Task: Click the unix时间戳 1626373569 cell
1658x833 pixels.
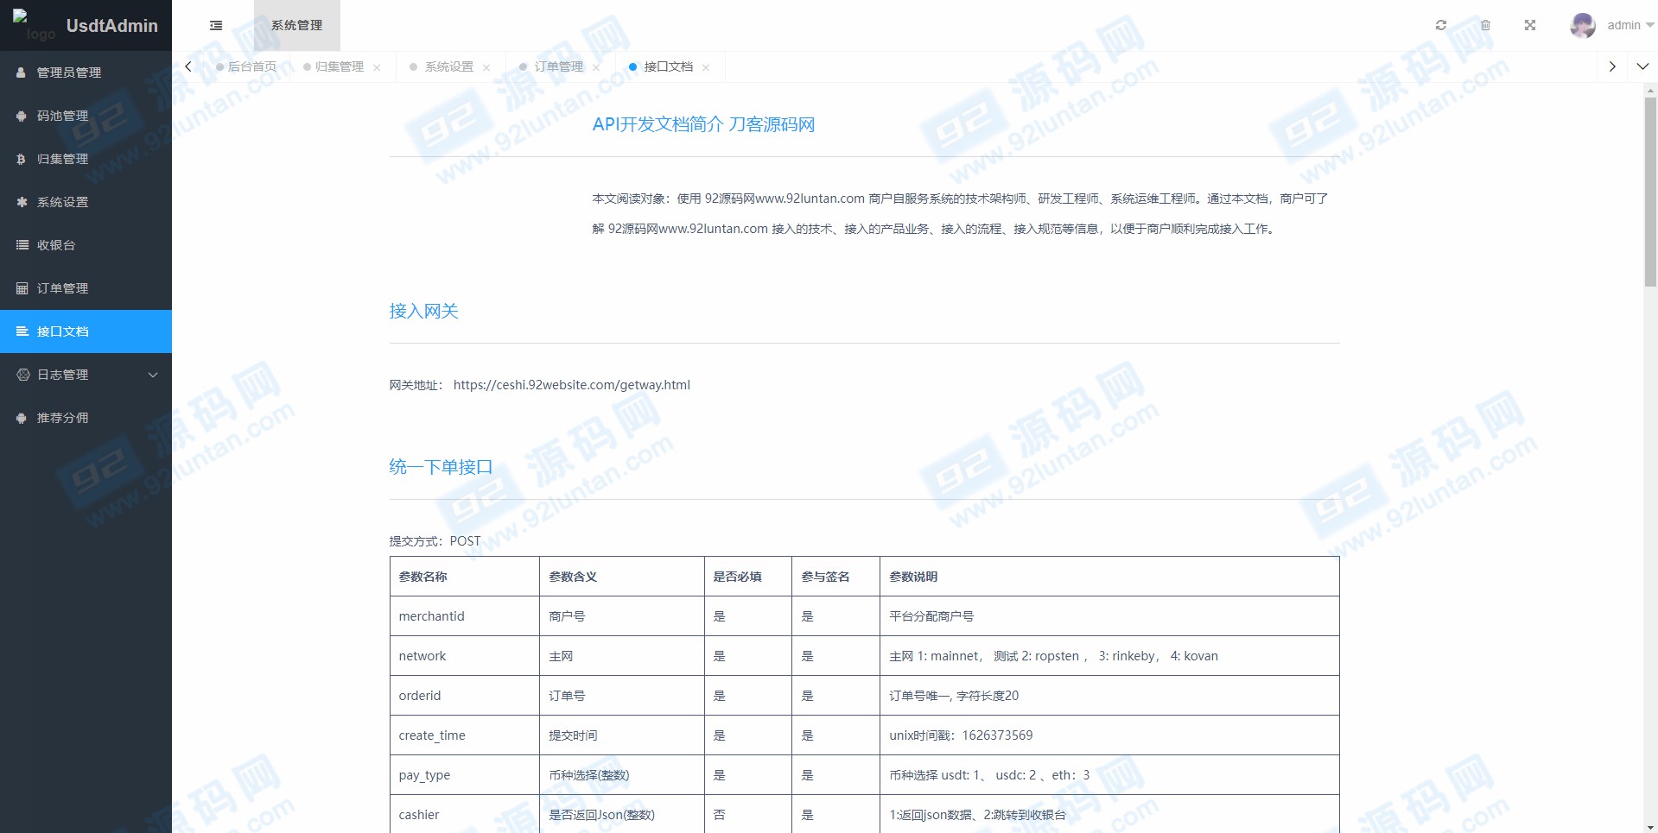Action: pyautogui.click(x=1109, y=735)
